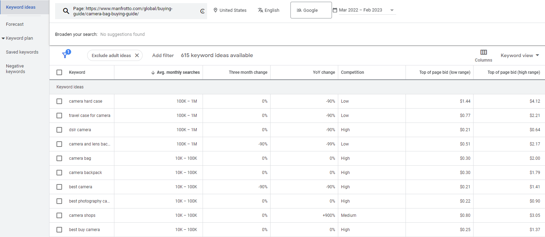The image size is (545, 237).
Task: Change the English language setting
Action: pos(268,10)
